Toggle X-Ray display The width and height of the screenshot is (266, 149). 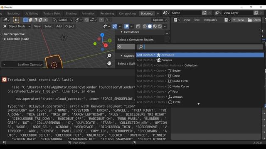(x=138, y=26)
